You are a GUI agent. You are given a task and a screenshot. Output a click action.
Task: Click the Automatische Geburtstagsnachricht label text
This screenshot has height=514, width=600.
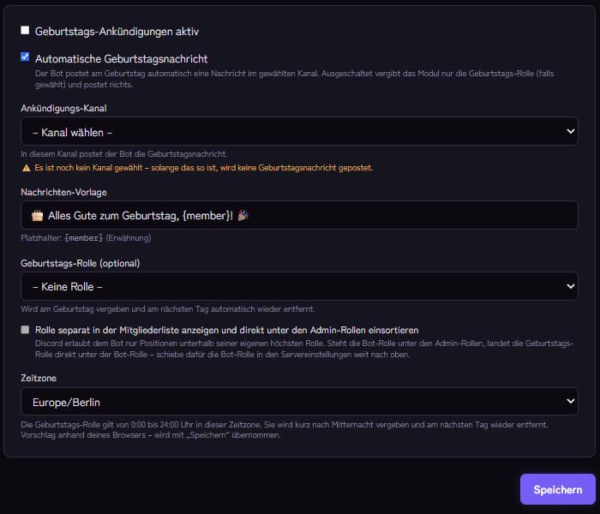pyautogui.click(x=122, y=59)
